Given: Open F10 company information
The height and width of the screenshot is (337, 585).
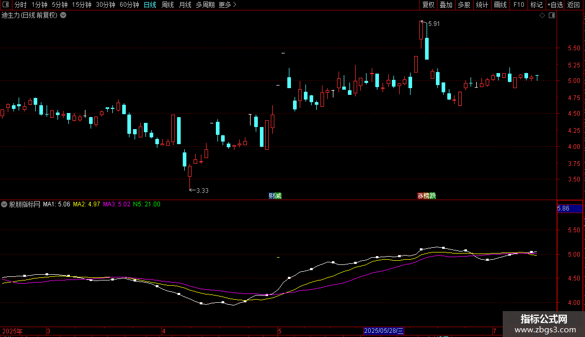Looking at the screenshot, I should tap(519, 5).
